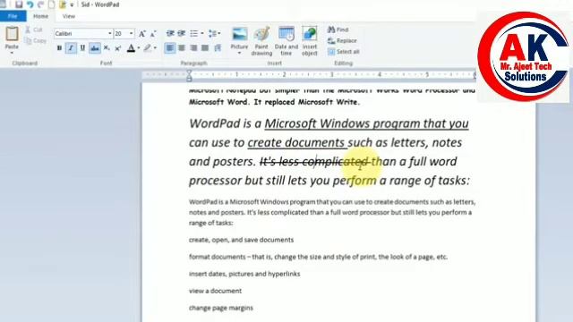Click the Open folder icon in the quick access toolbar
The width and height of the screenshot is (573, 322).
coord(63,4)
